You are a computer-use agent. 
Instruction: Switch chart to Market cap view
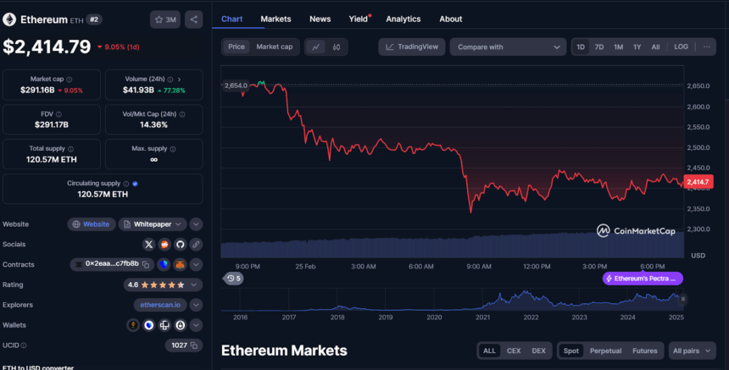(x=275, y=47)
